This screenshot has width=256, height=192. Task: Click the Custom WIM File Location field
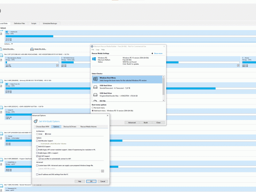(x=69, y=171)
